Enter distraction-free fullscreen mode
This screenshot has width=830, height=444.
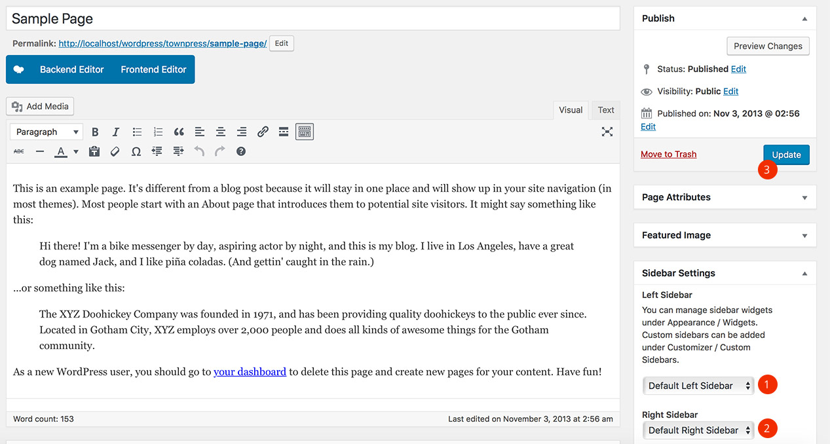(607, 132)
